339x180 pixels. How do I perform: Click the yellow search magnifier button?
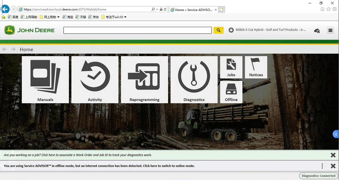tap(218, 30)
